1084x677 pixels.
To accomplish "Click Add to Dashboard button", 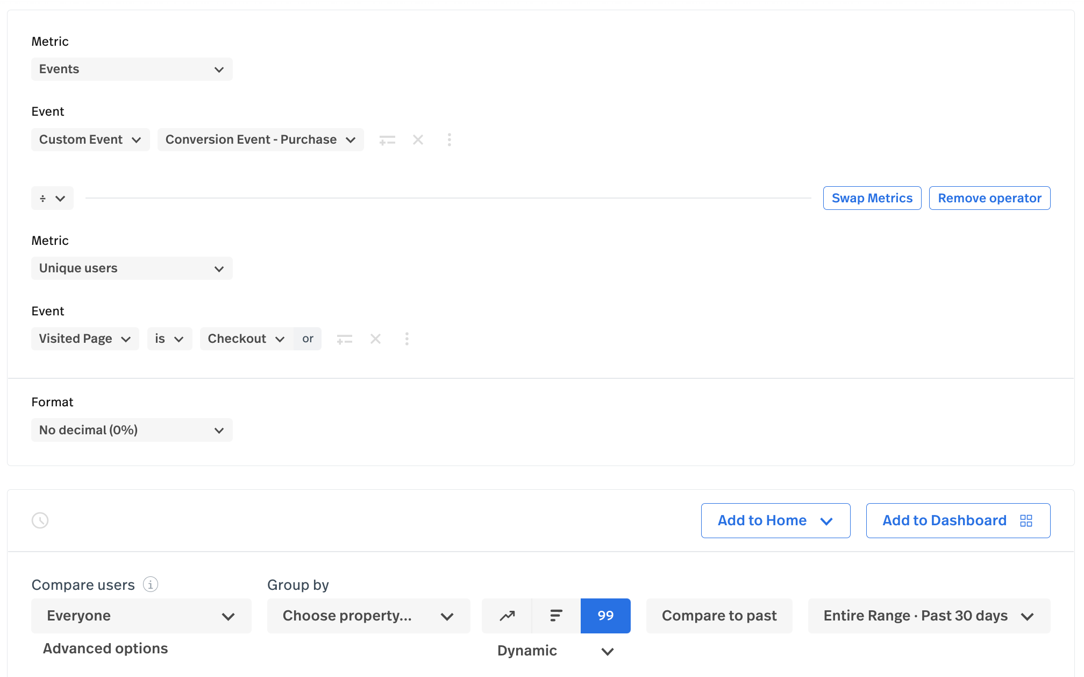I will point(958,520).
